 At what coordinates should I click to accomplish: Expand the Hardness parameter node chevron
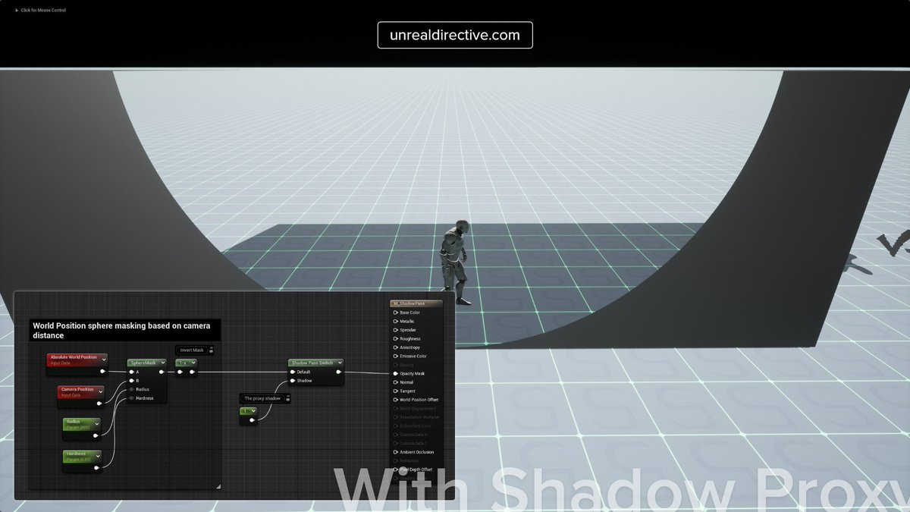click(x=98, y=456)
